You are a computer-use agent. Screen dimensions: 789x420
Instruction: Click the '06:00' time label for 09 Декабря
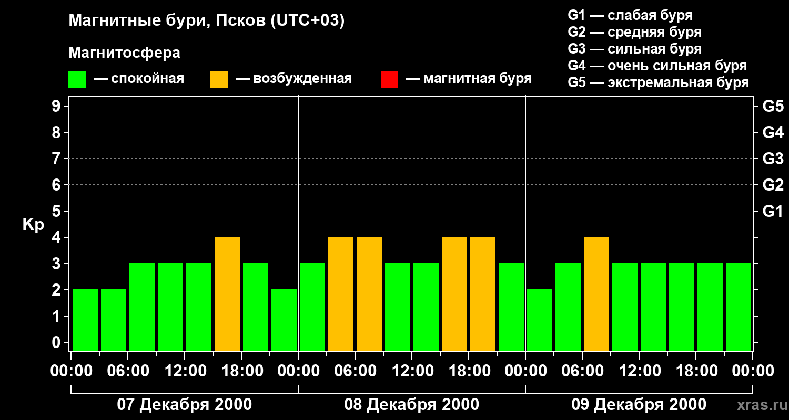pos(582,371)
